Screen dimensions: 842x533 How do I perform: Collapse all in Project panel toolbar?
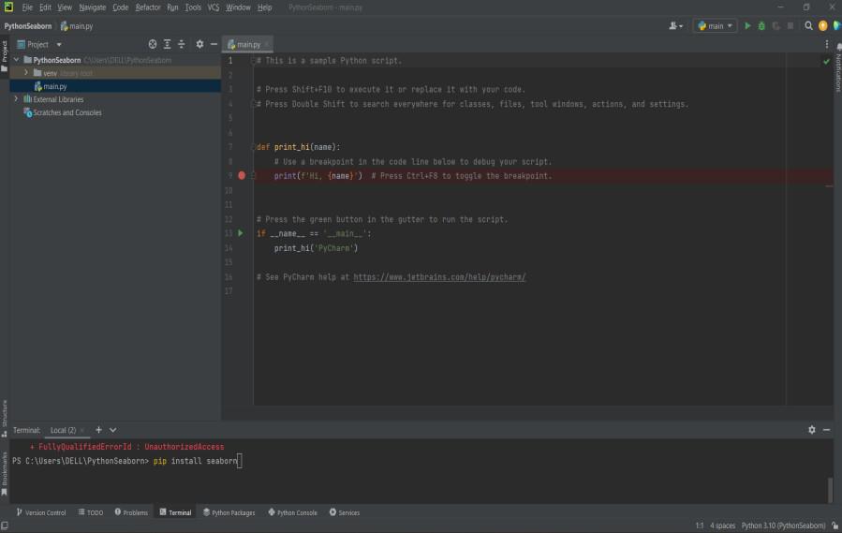click(182, 44)
